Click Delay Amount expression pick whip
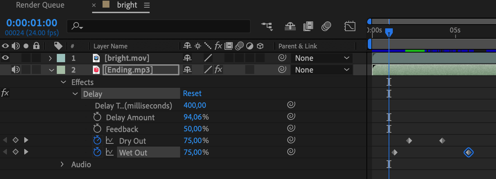496x179 pixels. pos(291,117)
